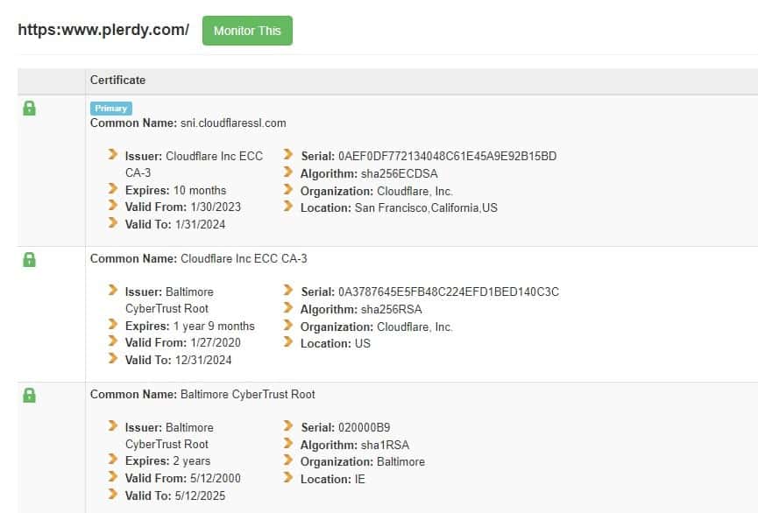Select the serial 0AEF0DF772134048C61E45A9E92B15BD text
The height and width of the screenshot is (513, 758).
tap(429, 156)
